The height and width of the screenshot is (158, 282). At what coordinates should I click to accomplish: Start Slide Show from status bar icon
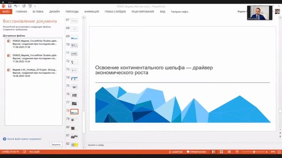click(237, 152)
